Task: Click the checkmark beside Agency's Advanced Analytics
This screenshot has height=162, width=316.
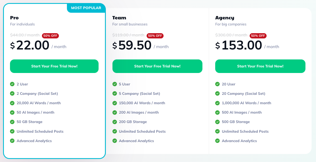Action: click(x=217, y=141)
